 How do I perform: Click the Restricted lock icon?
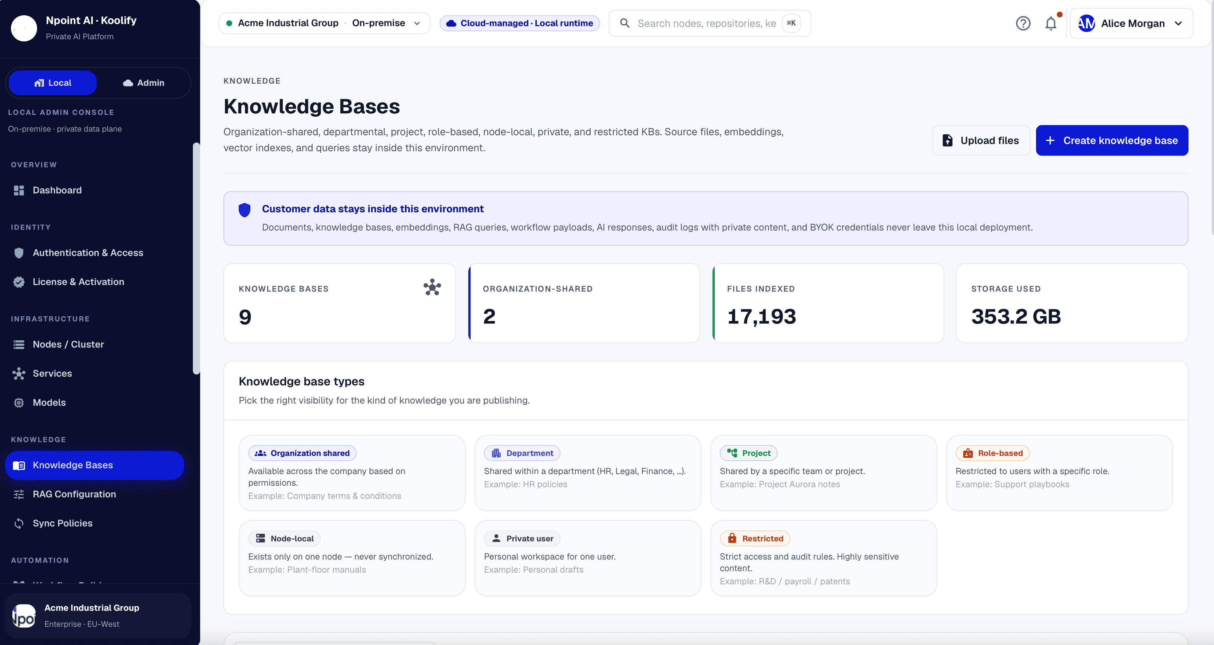coord(732,538)
